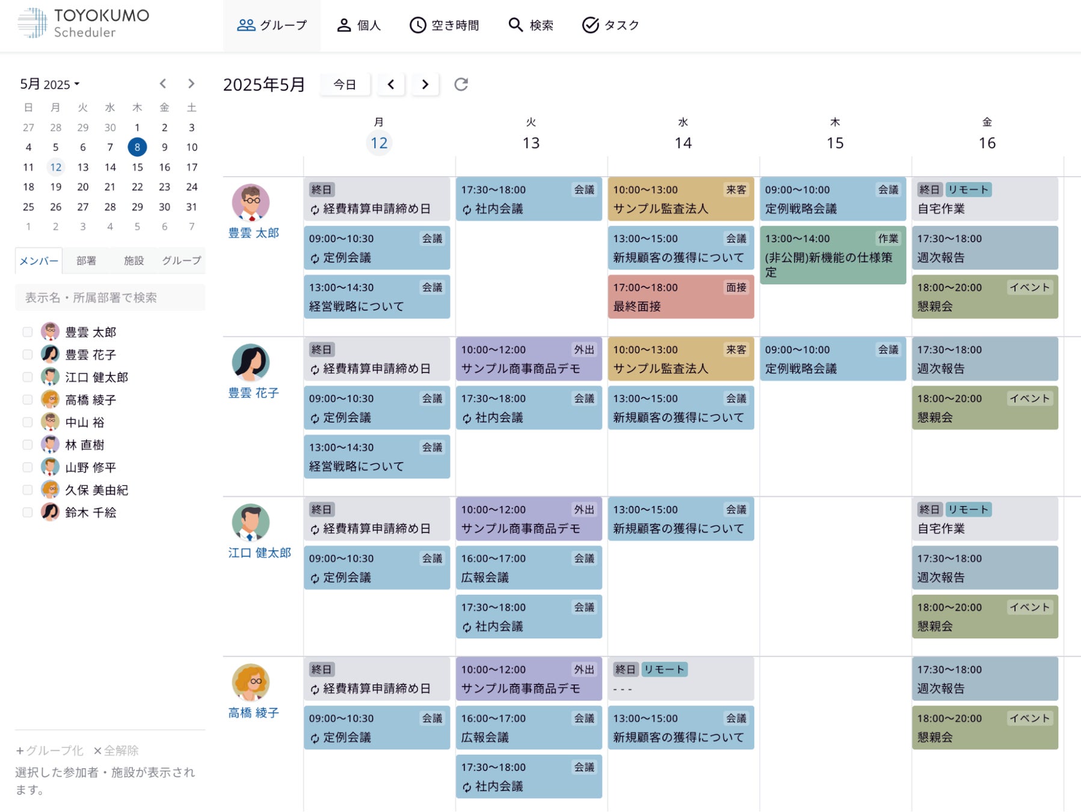Check the 山野 修平 member checkbox
1081x812 pixels.
[x=27, y=467]
